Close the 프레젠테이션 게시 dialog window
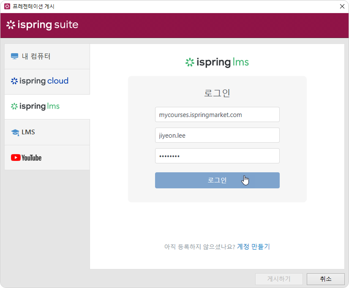This screenshot has height=288, width=349. (341, 6)
